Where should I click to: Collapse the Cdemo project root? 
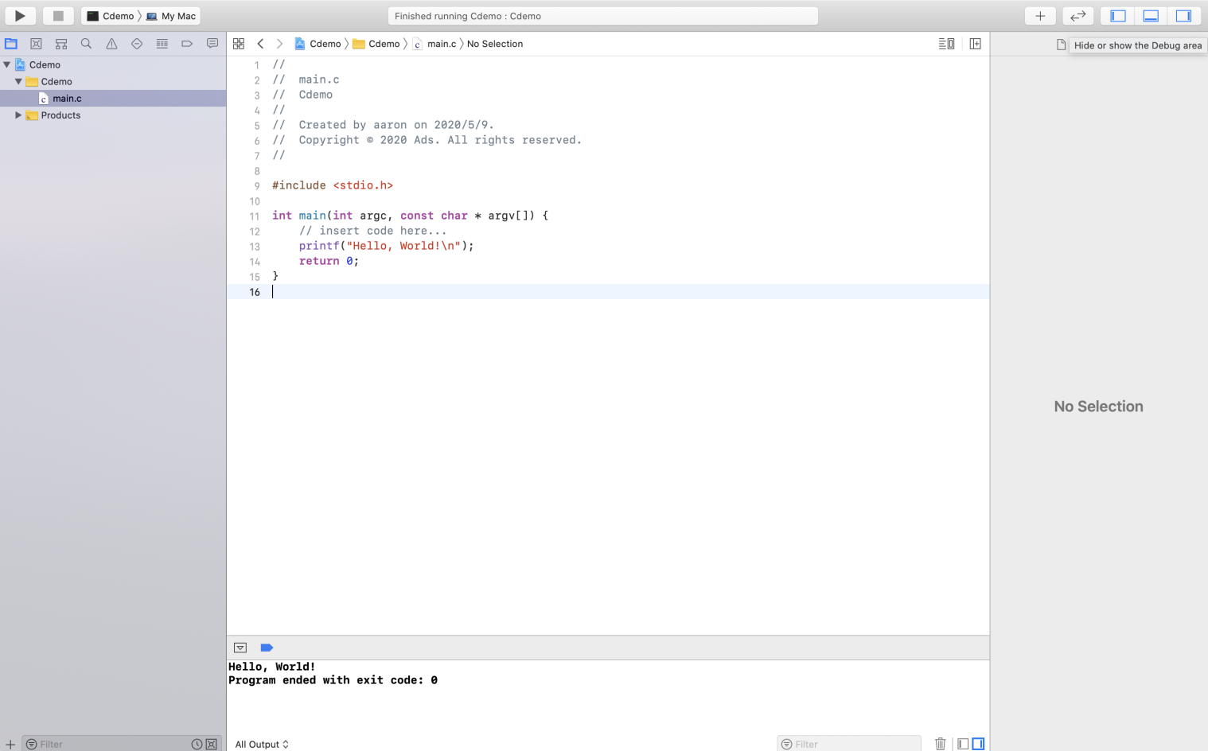point(7,64)
